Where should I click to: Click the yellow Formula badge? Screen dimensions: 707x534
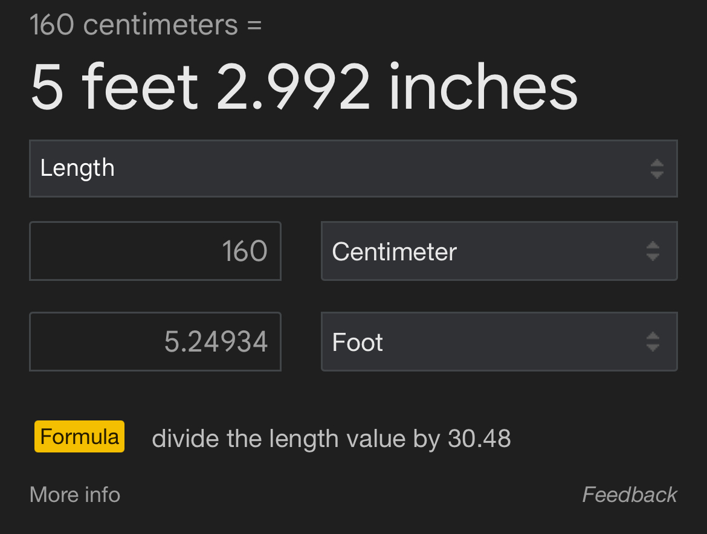tap(79, 436)
